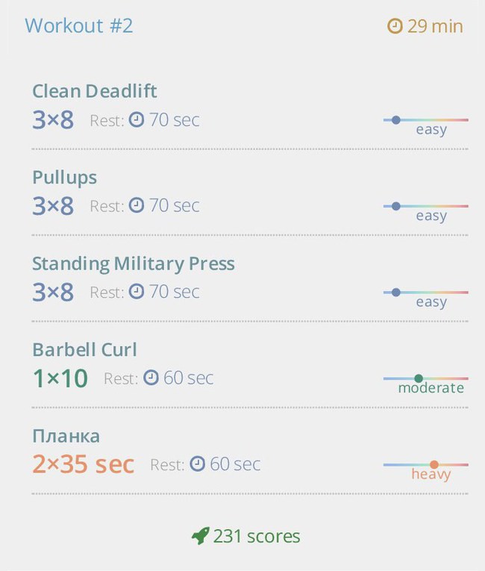Click the Standing Military Press rest clock icon

point(137,291)
